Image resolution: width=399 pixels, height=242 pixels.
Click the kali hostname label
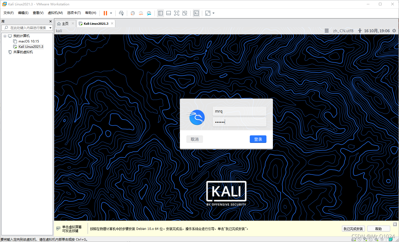click(59, 31)
